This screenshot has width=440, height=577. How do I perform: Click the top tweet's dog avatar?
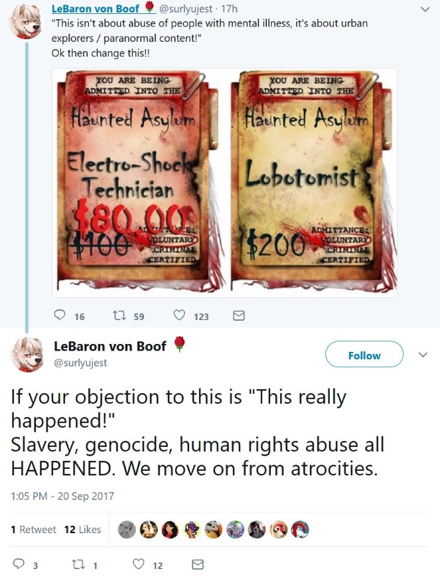point(25,21)
